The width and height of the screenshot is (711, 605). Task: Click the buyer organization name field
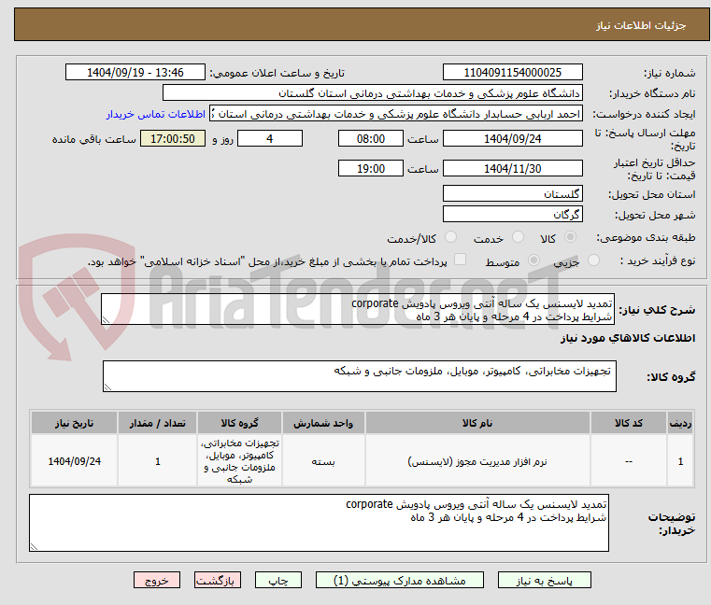[x=372, y=93]
